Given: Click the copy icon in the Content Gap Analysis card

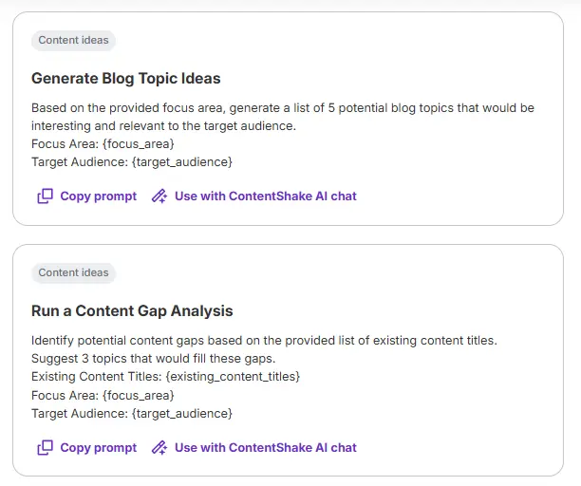Looking at the screenshot, I should coord(45,447).
